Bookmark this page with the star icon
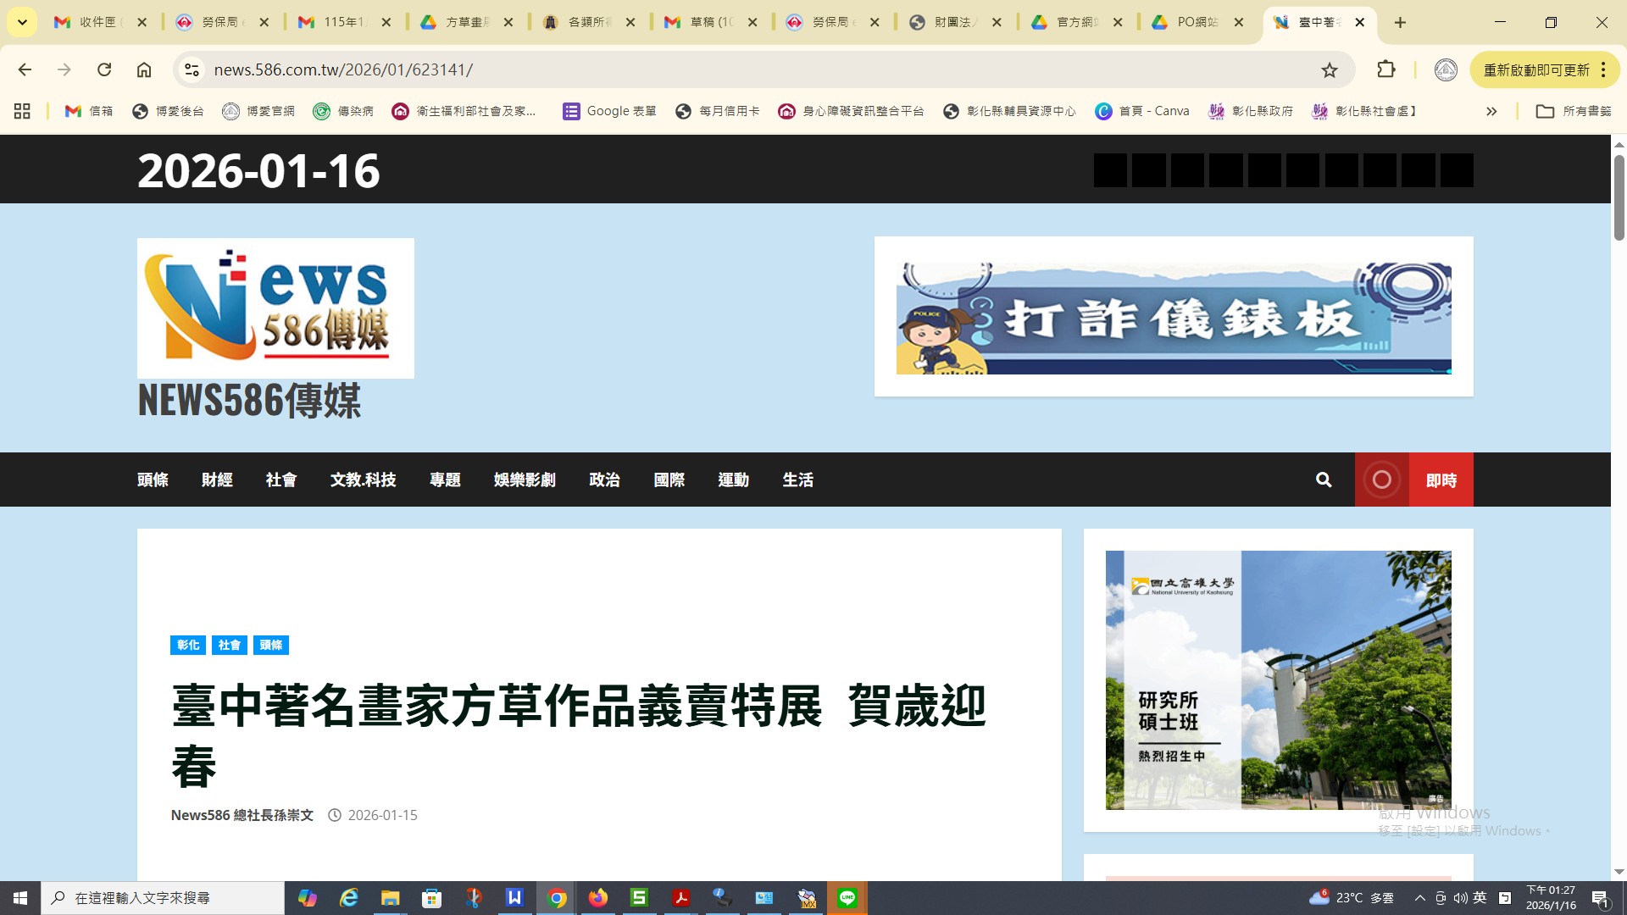This screenshot has width=1627, height=915. pos(1329,70)
